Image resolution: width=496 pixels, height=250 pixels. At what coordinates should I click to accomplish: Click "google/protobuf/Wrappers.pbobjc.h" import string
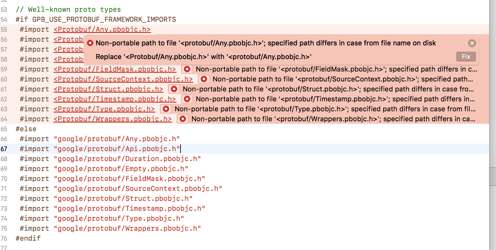click(127, 228)
